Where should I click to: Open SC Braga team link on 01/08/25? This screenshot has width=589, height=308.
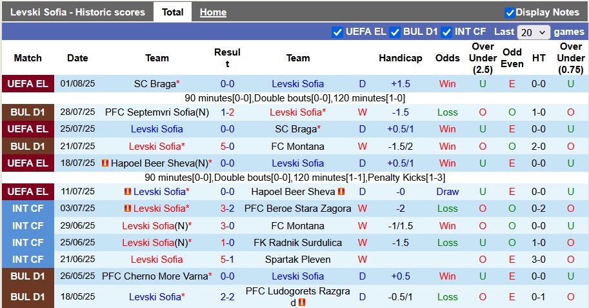click(x=154, y=84)
